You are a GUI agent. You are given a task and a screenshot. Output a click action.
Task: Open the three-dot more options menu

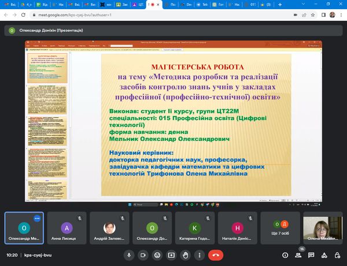200,254
